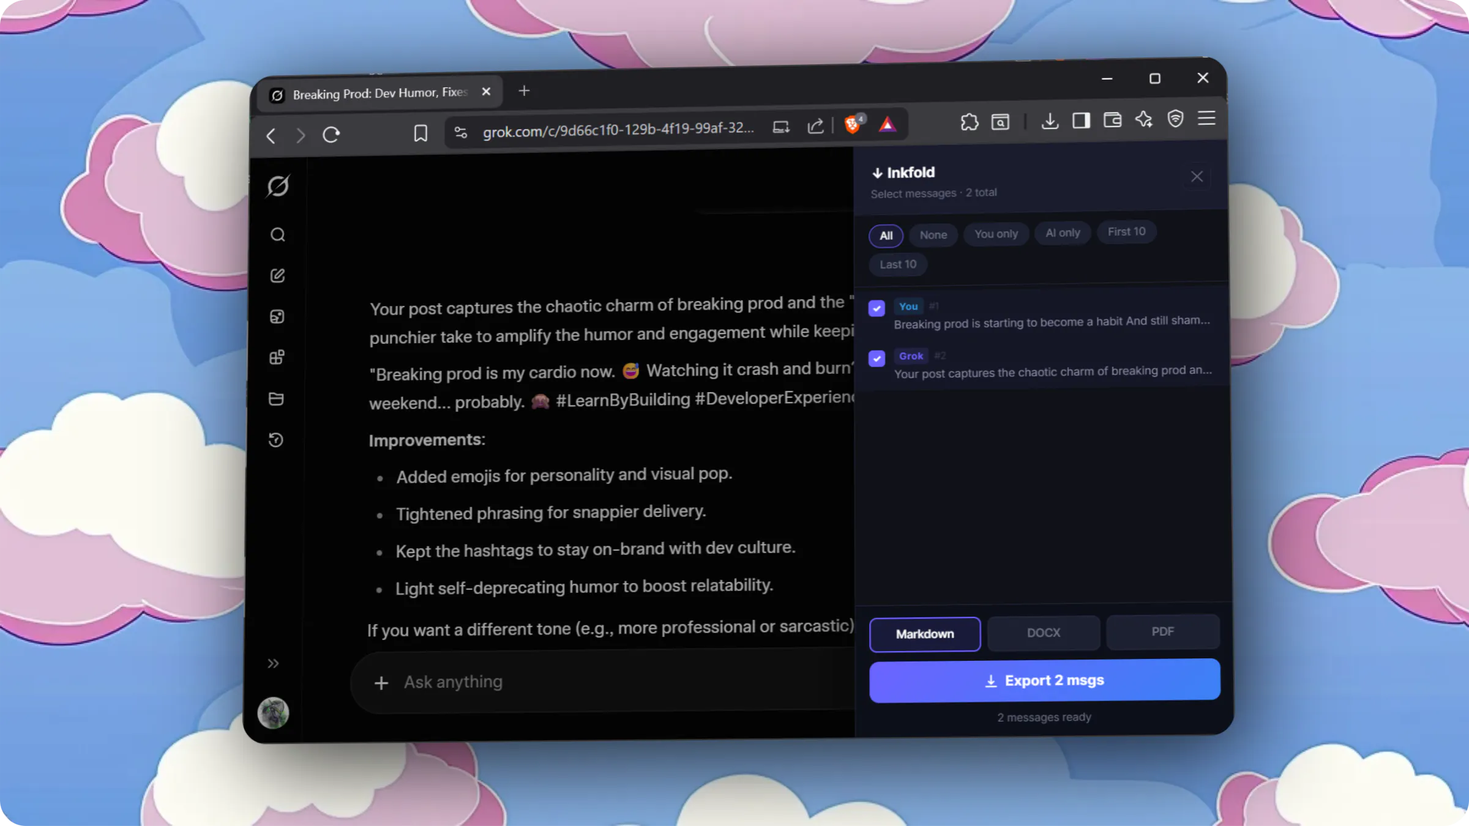The width and height of the screenshot is (1469, 826).
Task: Open the browser hamburger menu
Action: pyautogui.click(x=1206, y=117)
